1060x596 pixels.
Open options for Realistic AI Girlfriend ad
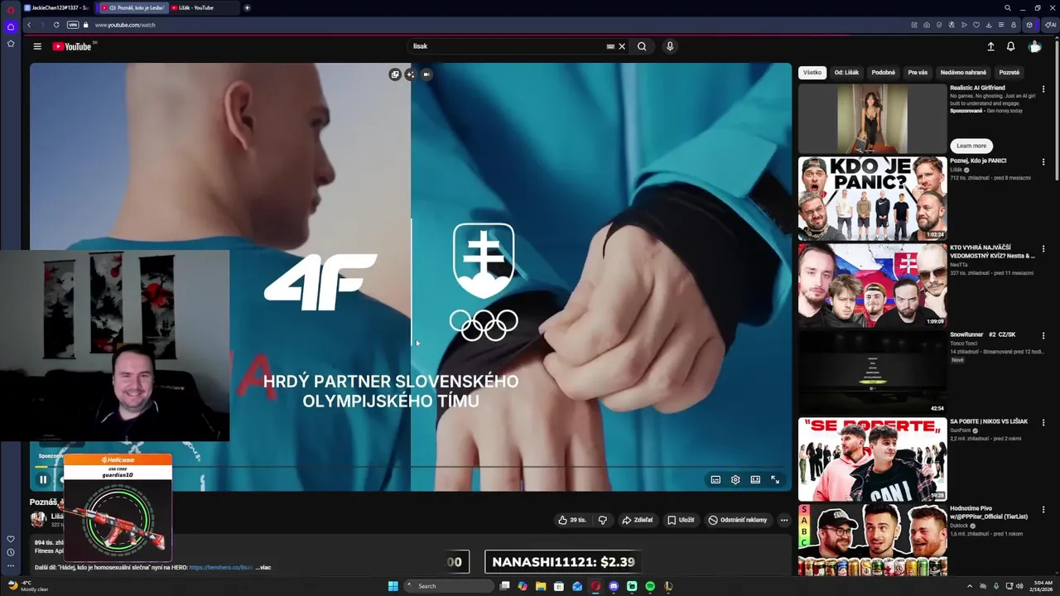click(x=1043, y=89)
